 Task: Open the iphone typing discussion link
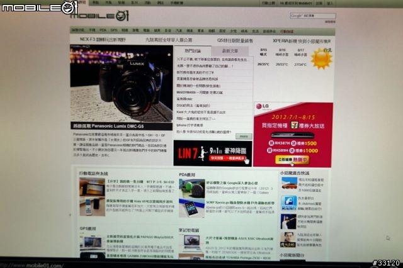click(x=190, y=125)
